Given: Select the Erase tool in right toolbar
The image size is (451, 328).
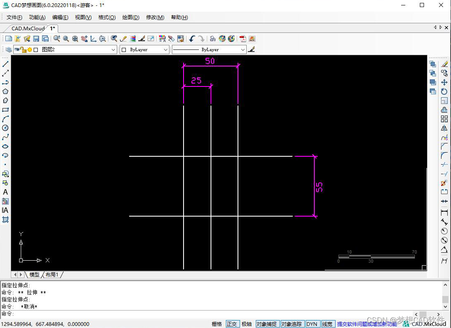Looking at the screenshot, I should pyautogui.click(x=444, y=64).
